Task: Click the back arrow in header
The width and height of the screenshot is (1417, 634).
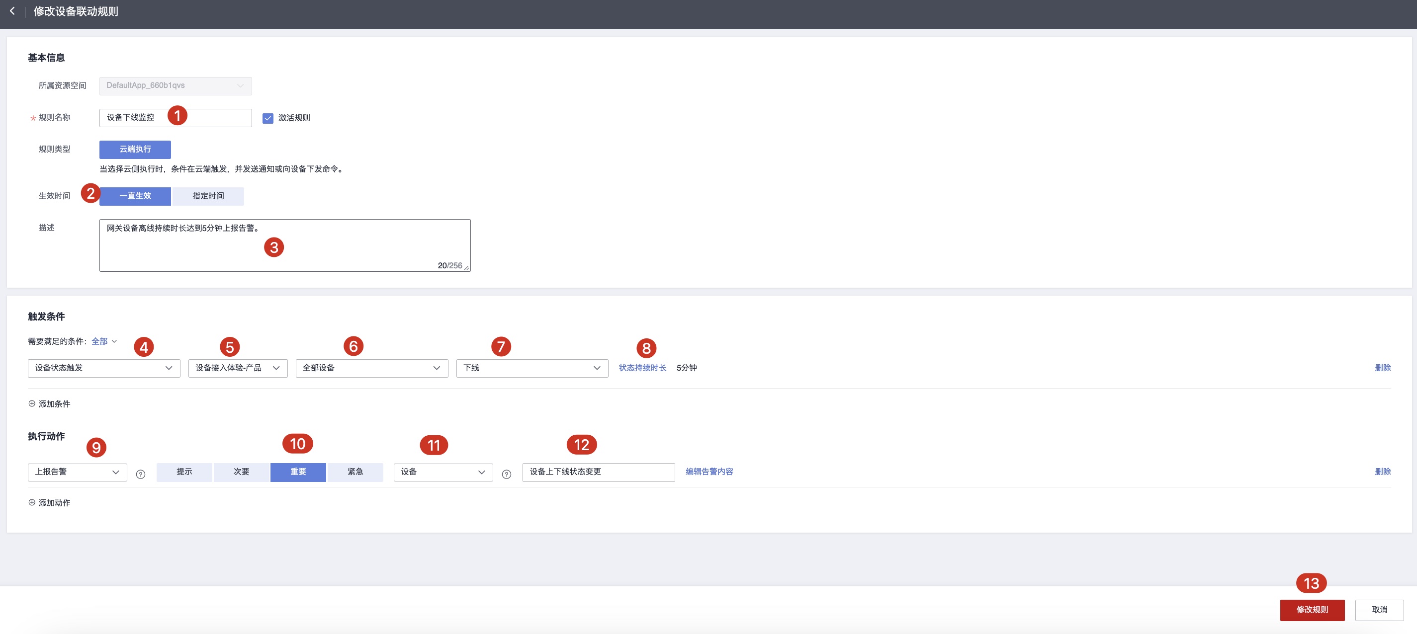Action: [x=12, y=11]
